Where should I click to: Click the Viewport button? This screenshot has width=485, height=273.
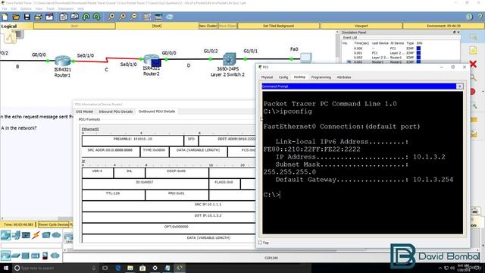(x=361, y=26)
